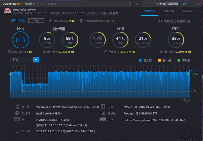Click the GPU 44℃ temperature gauge
Image resolution: width=203 pixels, height=141 pixels.
click(120, 40)
